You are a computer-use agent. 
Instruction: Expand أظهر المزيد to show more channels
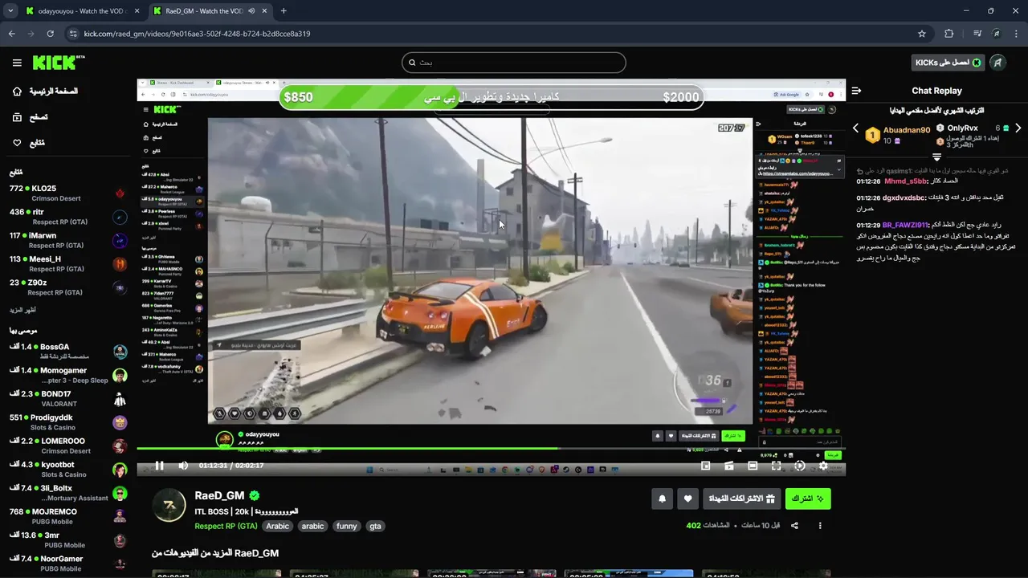(22, 310)
